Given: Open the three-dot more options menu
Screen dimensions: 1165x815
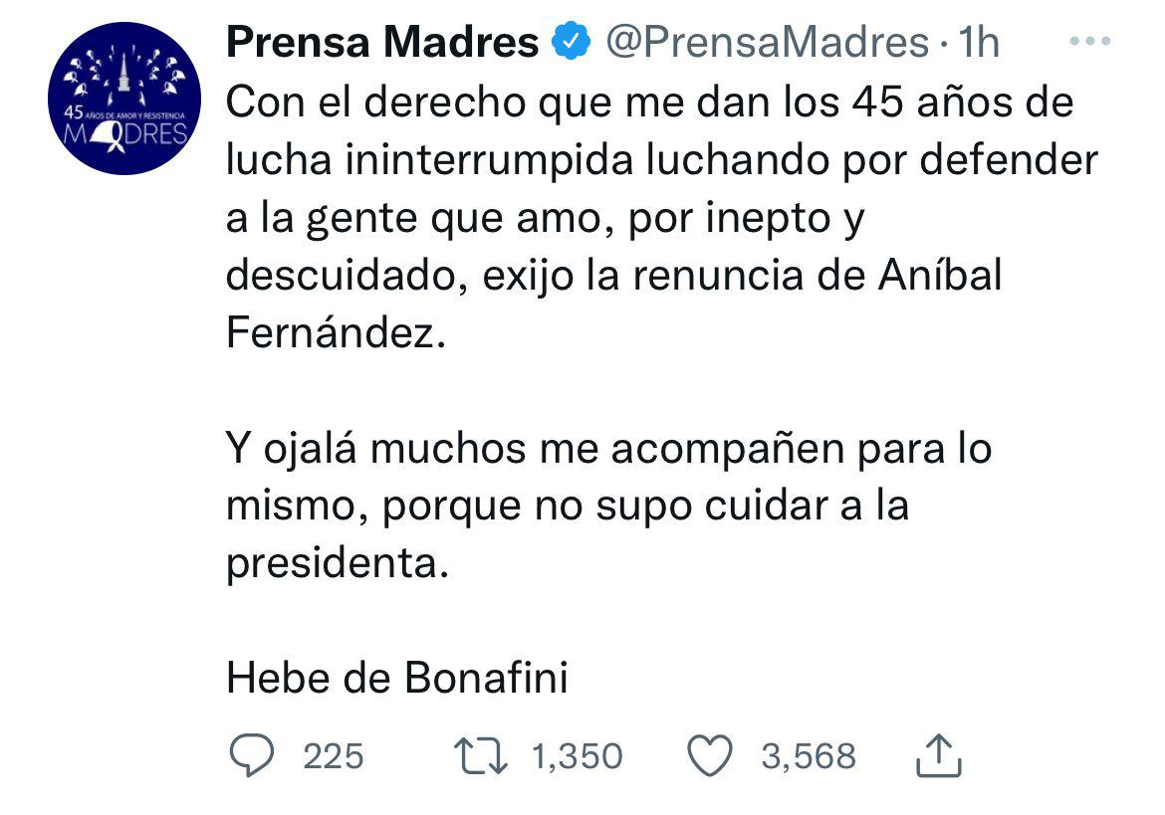Looking at the screenshot, I should tap(1087, 43).
